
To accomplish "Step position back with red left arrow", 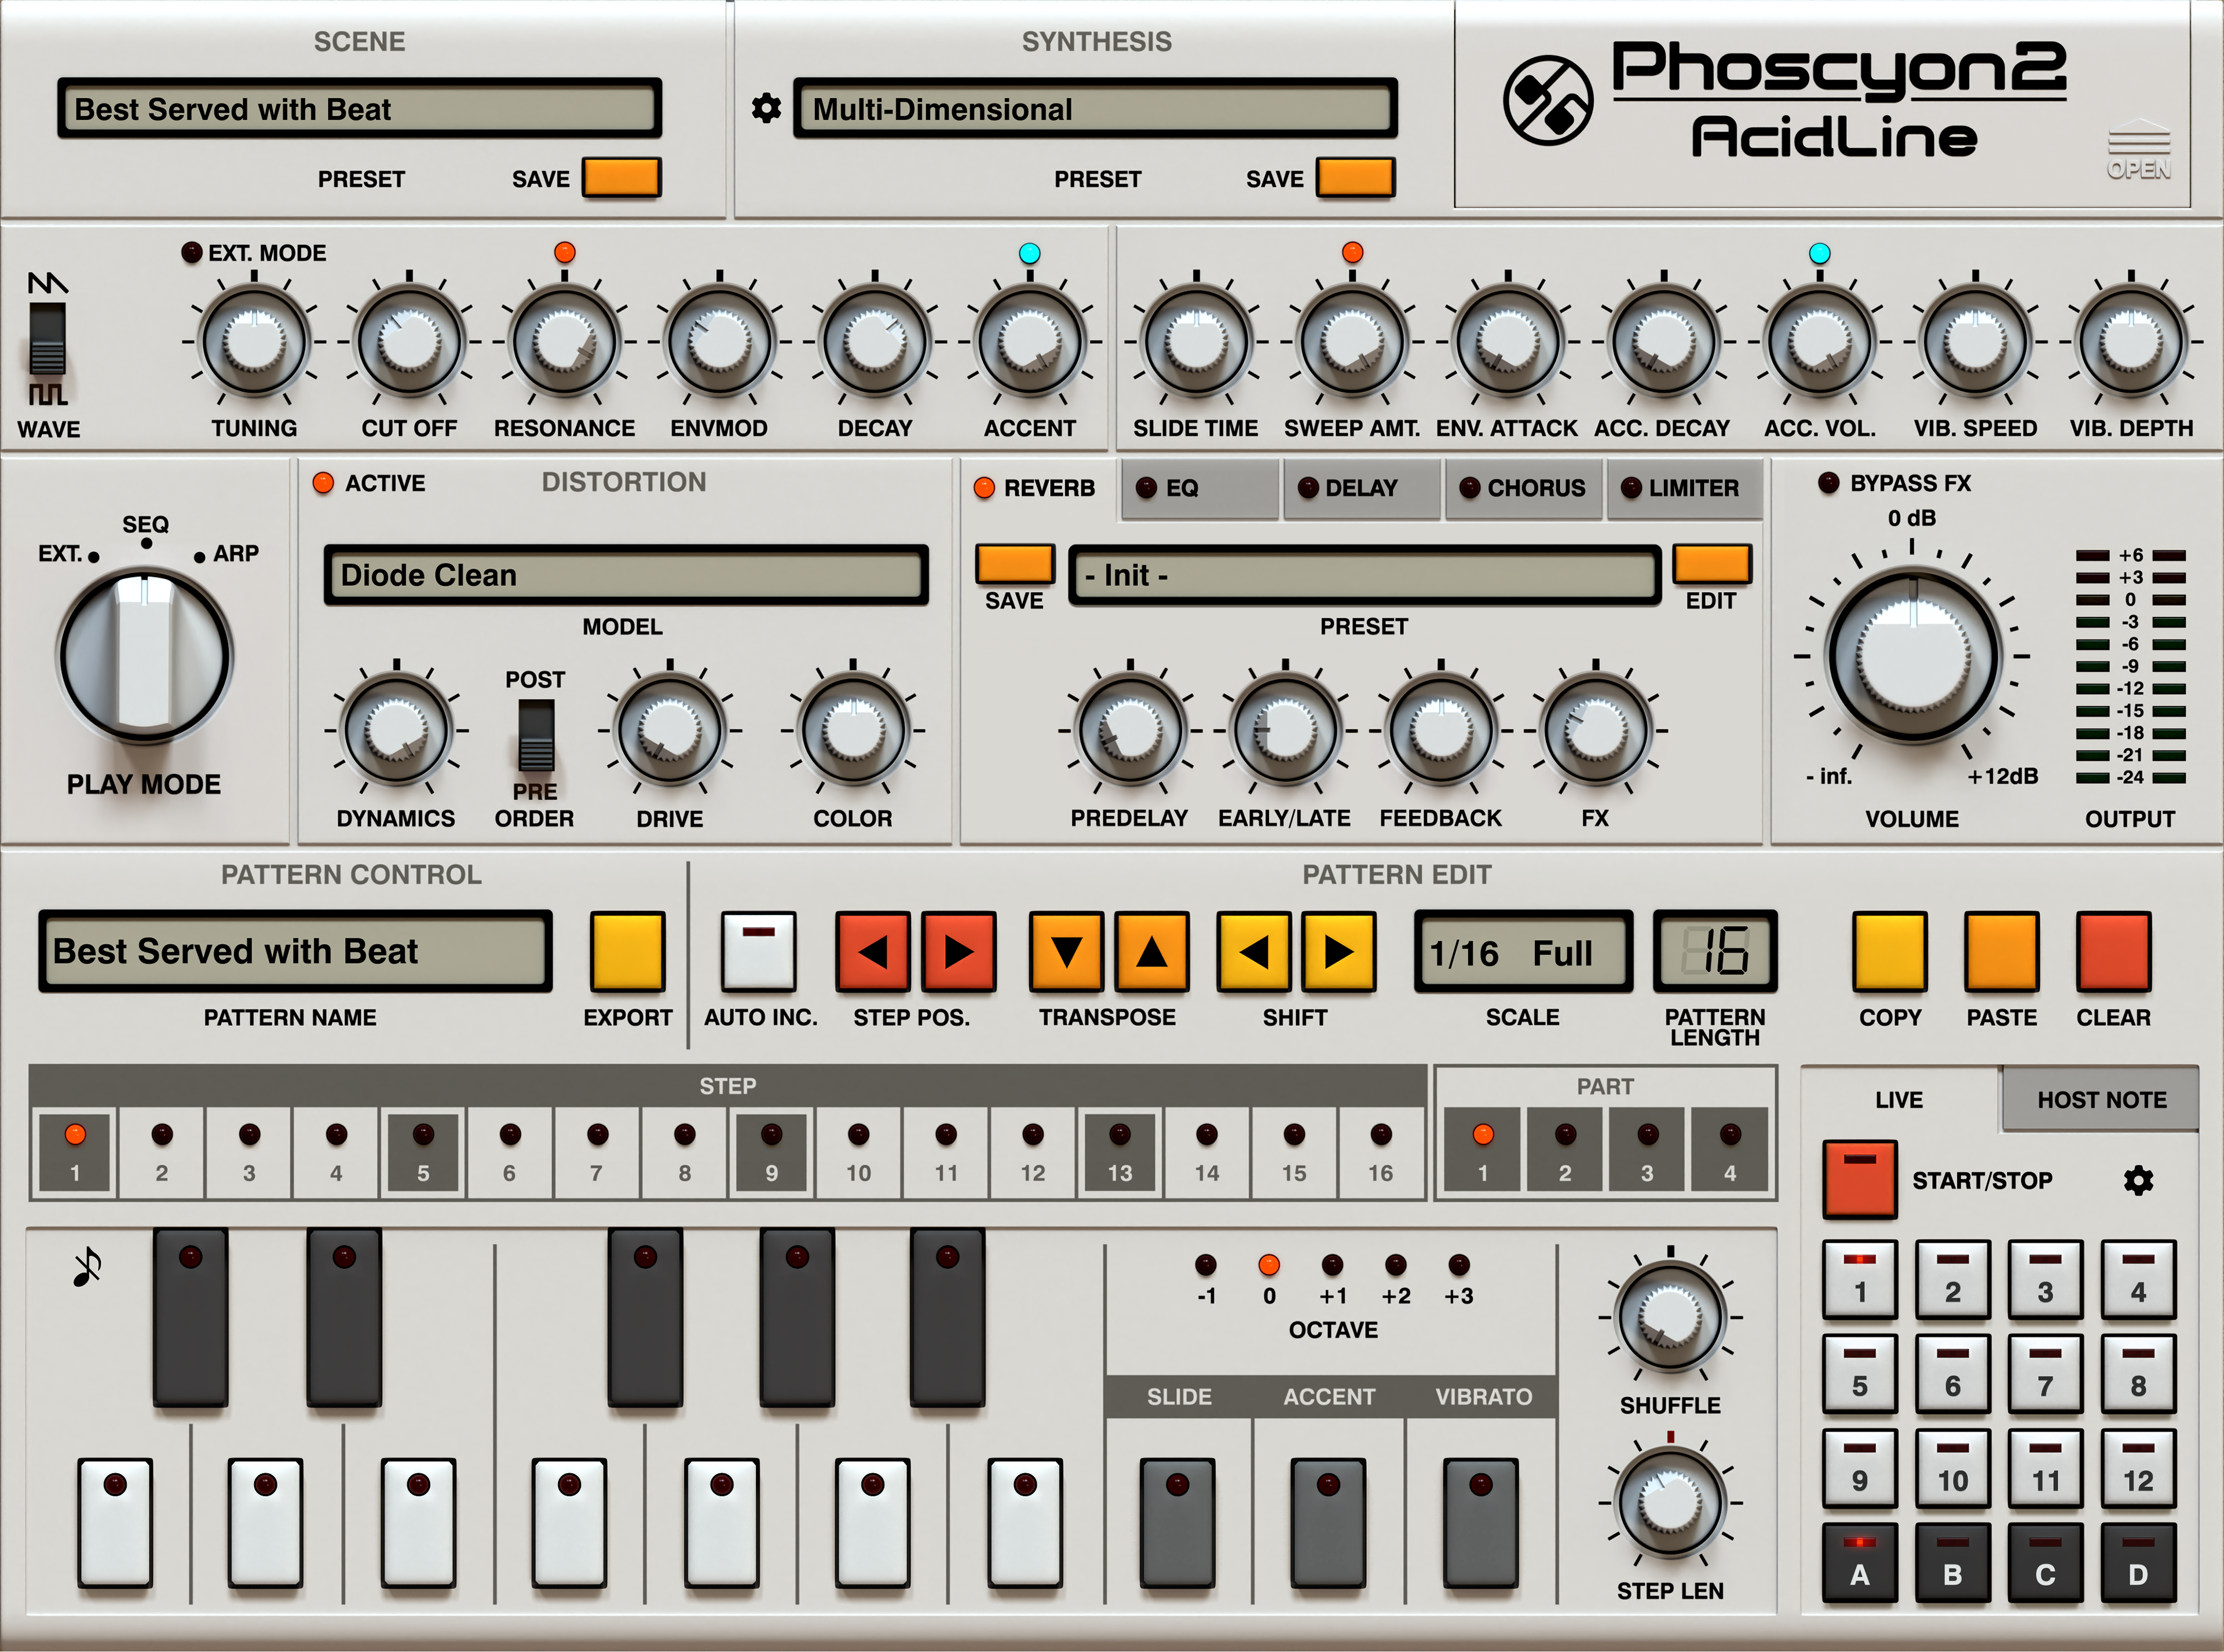I will (x=873, y=951).
